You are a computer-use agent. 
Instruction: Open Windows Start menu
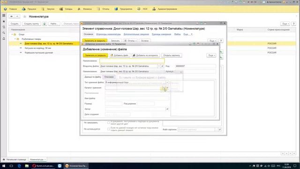click(4, 166)
